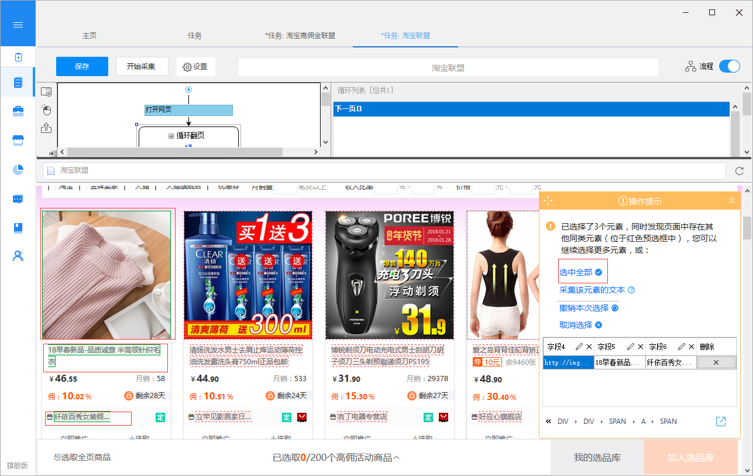This screenshot has width=753, height=476.
Task: Open the store icon in the sidebar
Action: point(18,141)
